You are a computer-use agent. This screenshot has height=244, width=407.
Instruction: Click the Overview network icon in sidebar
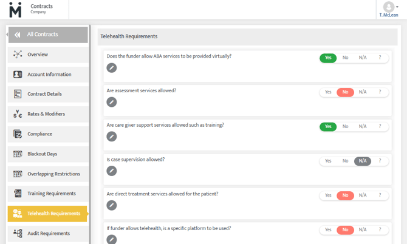pyautogui.click(x=18, y=55)
